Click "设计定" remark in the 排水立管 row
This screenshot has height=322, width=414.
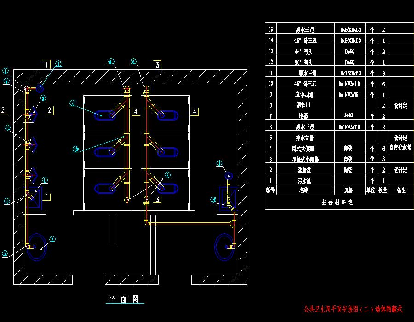(x=400, y=138)
